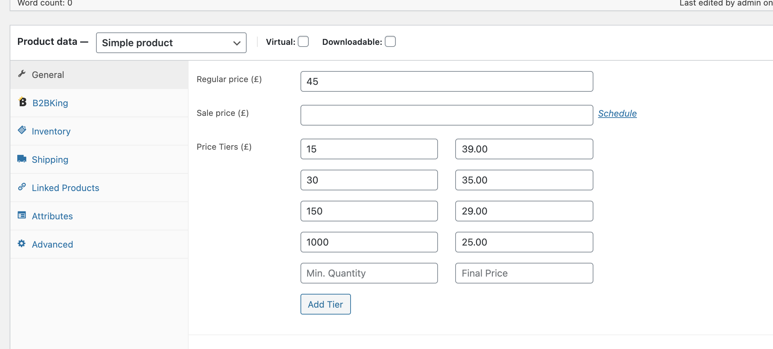Click the B2BKing logo icon
Screen dimensions: 773x349
[22, 101]
